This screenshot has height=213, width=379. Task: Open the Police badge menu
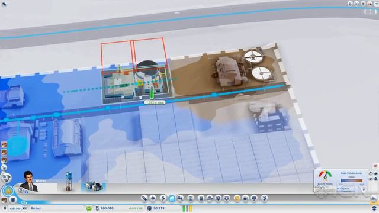[226, 198]
